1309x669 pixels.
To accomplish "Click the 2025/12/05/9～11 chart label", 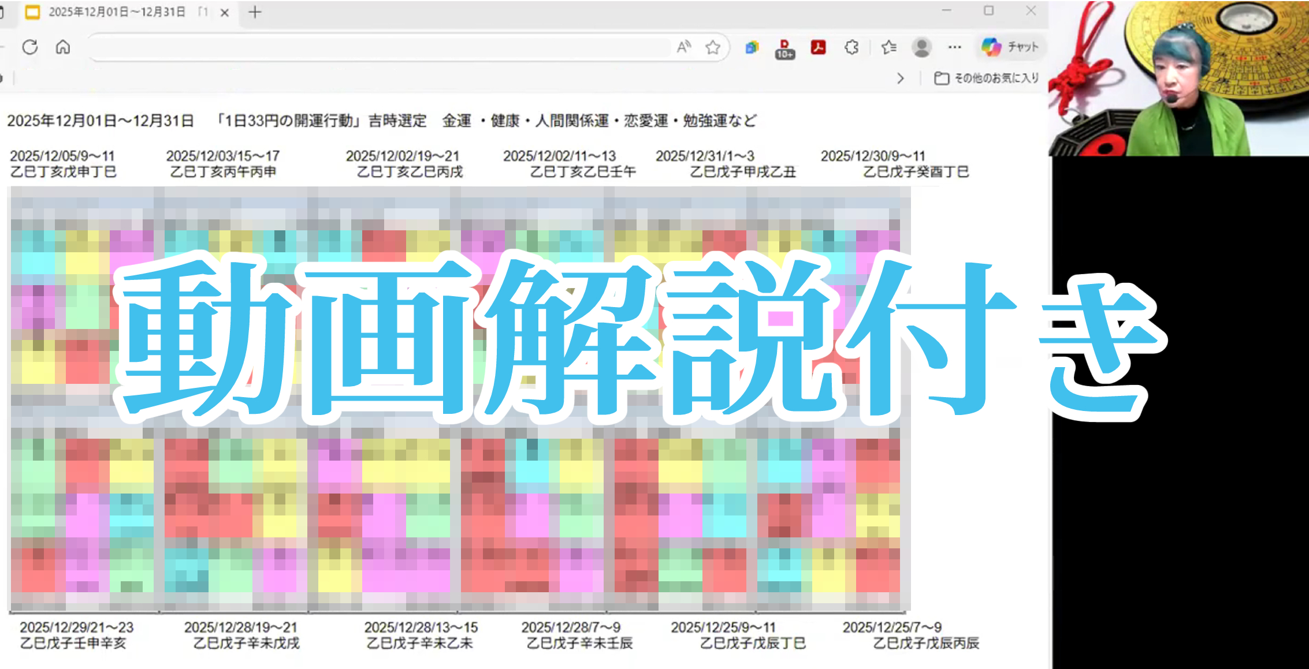I will pos(62,156).
